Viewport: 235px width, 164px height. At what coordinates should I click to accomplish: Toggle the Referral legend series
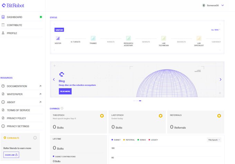point(129,140)
